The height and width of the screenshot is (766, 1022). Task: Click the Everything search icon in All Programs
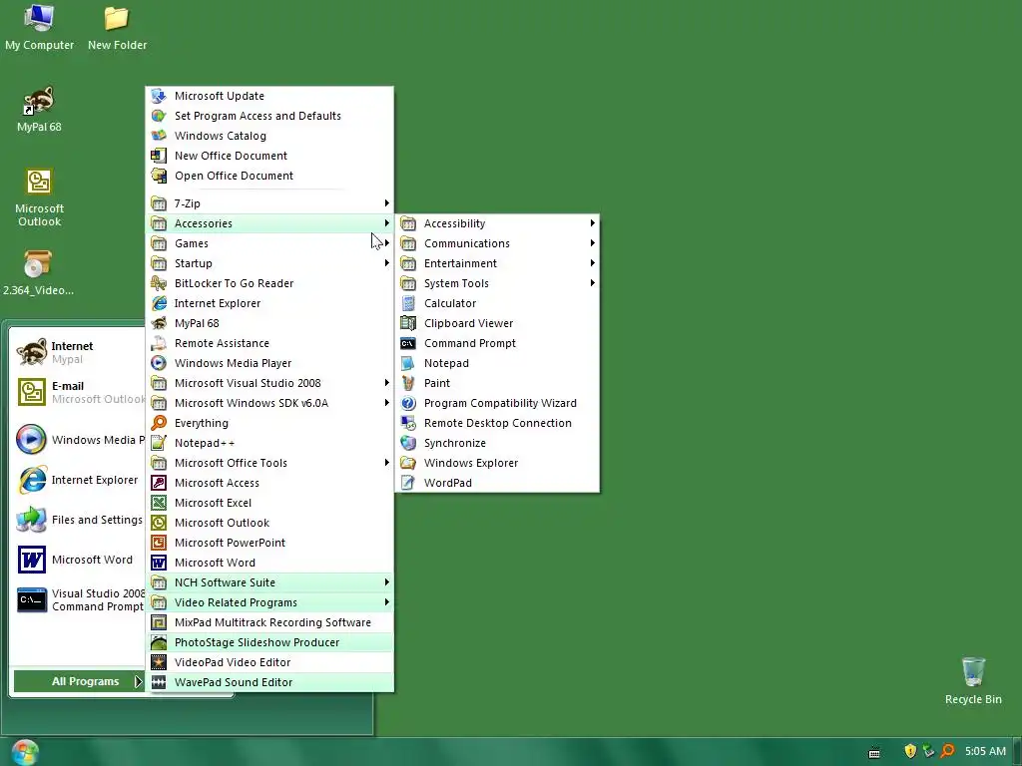pyautogui.click(x=159, y=423)
